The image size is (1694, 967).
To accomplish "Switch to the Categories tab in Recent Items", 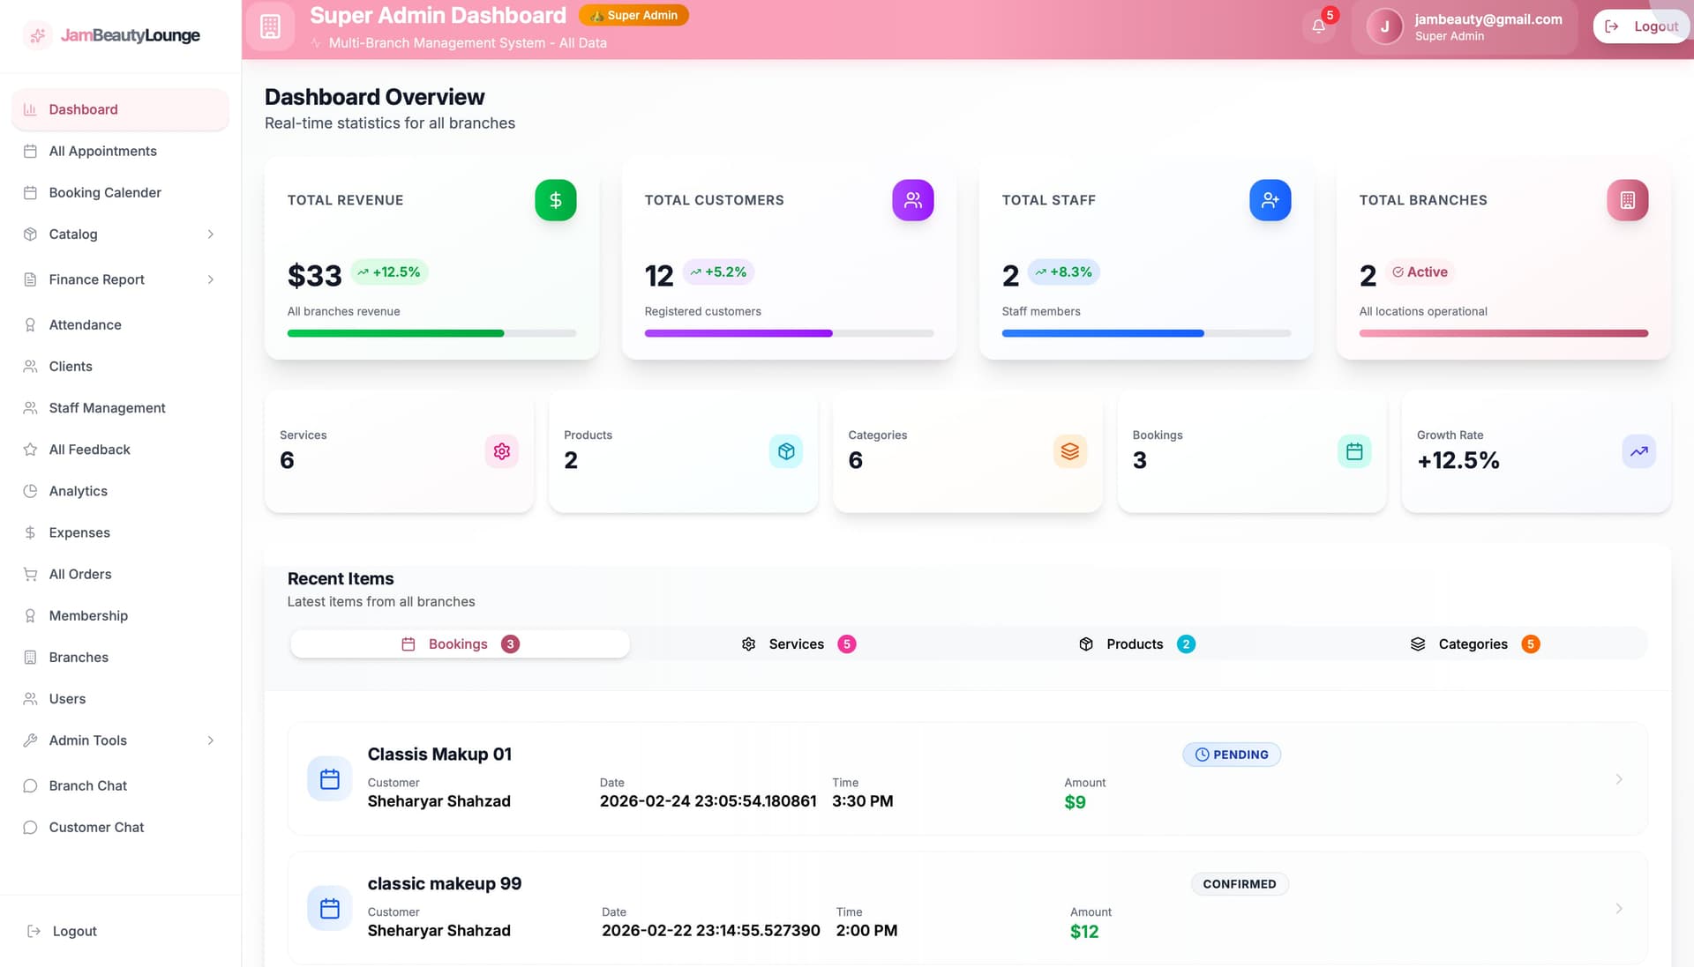I will 1473,643.
